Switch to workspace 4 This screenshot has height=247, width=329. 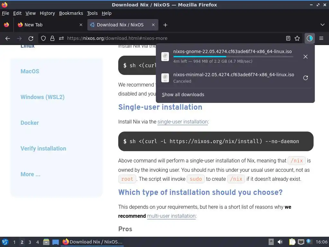(x=38, y=242)
